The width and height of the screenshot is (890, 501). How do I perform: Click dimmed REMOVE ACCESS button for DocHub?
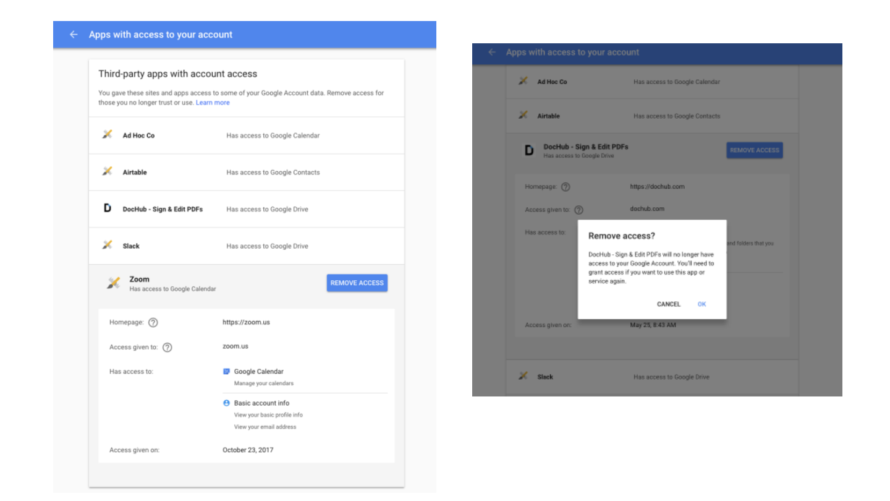click(x=755, y=150)
